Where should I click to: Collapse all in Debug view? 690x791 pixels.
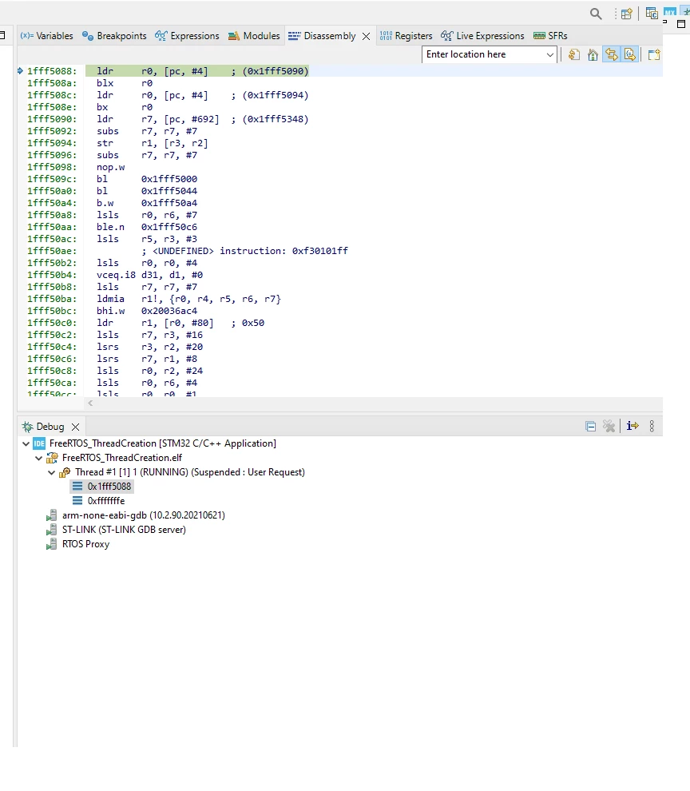point(591,427)
